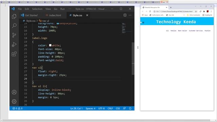Viewport: 217px width, 122px height.
Task: Click Style.css in the breadcrumb
Action: pyautogui.click(x=31, y=21)
